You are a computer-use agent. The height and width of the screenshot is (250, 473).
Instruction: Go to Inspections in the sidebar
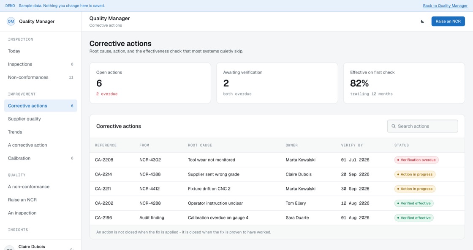[x=41, y=64]
